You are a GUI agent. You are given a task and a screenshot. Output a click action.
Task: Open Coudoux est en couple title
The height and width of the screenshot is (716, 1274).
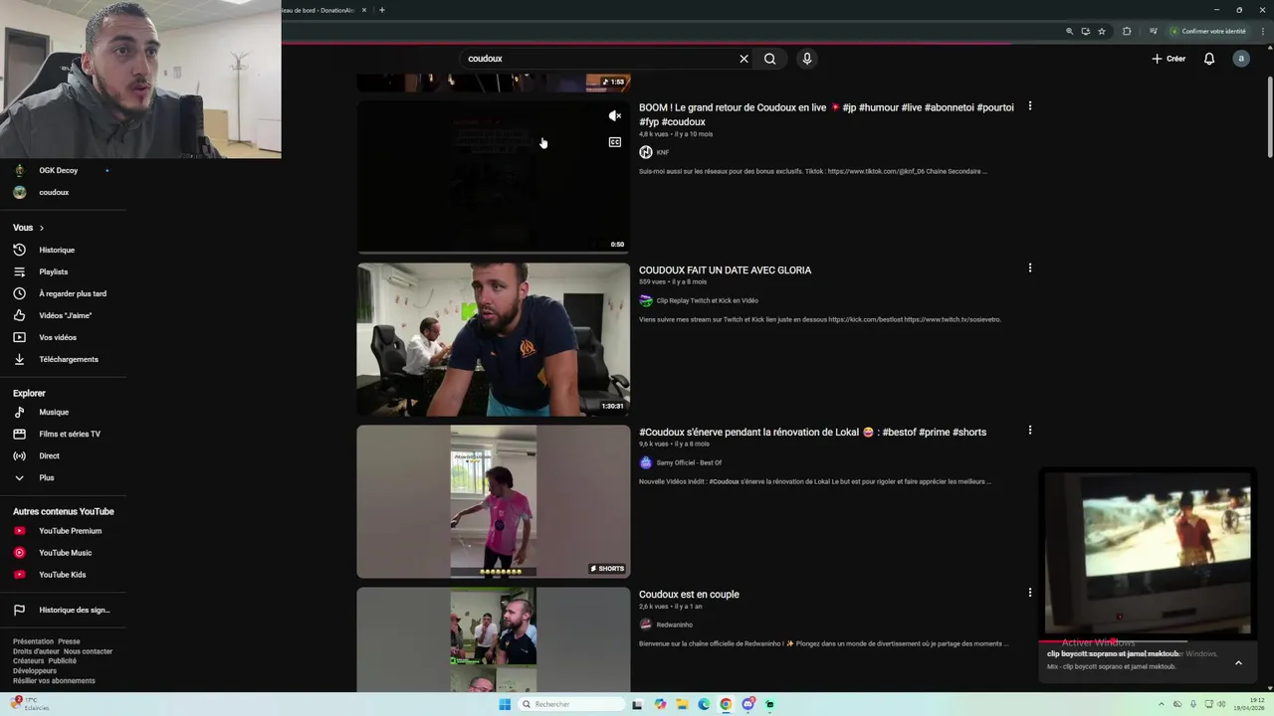click(x=689, y=595)
